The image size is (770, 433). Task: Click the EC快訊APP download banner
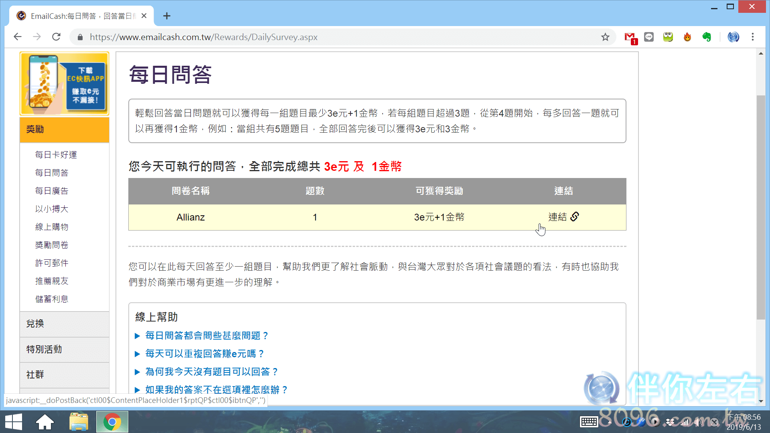point(65,84)
